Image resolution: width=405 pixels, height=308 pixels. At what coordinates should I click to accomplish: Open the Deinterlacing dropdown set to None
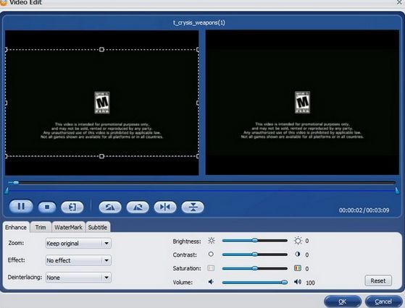coord(78,278)
